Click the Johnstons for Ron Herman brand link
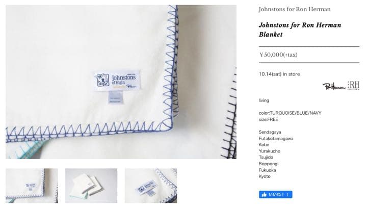 [295, 9]
